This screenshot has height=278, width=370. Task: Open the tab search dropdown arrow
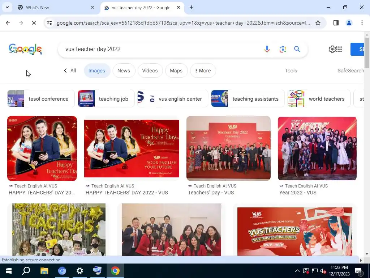[x=7, y=7]
